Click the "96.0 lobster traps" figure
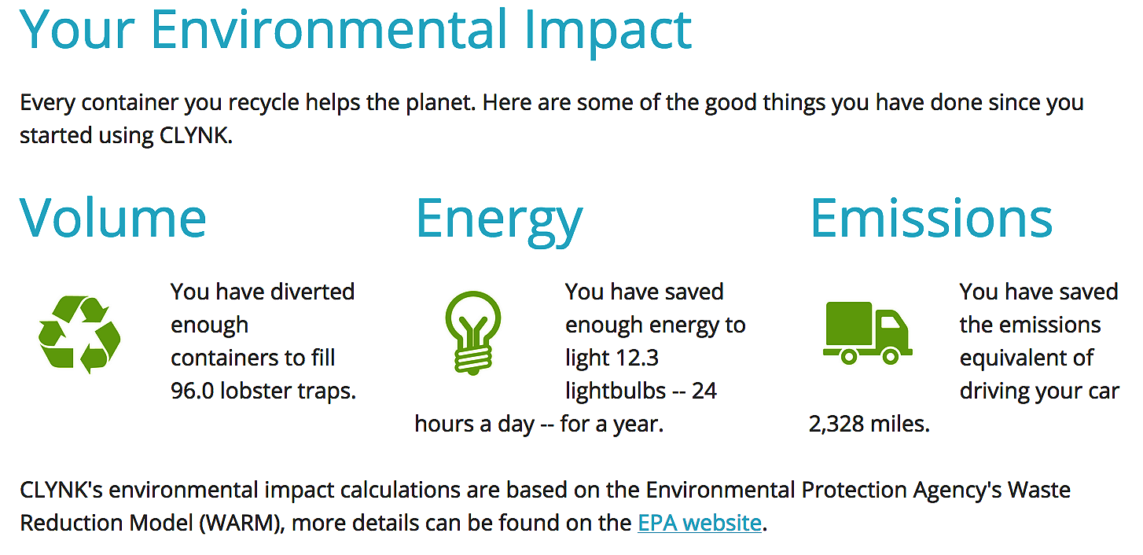1143x555 pixels. 263,391
